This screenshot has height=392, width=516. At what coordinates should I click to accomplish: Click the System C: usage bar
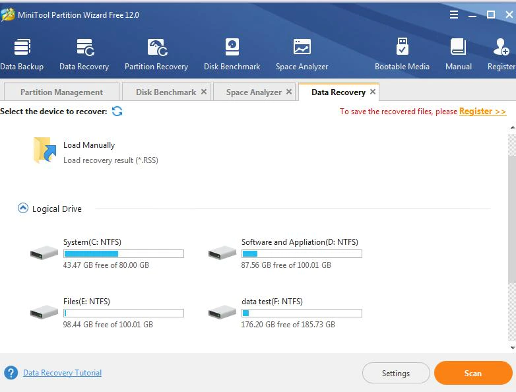(123, 253)
